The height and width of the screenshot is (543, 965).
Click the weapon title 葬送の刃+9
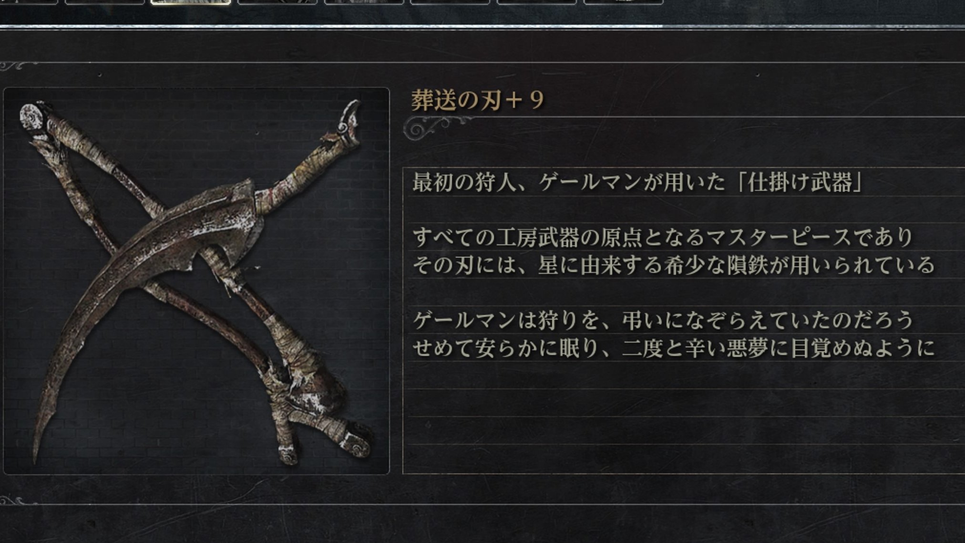tap(477, 101)
